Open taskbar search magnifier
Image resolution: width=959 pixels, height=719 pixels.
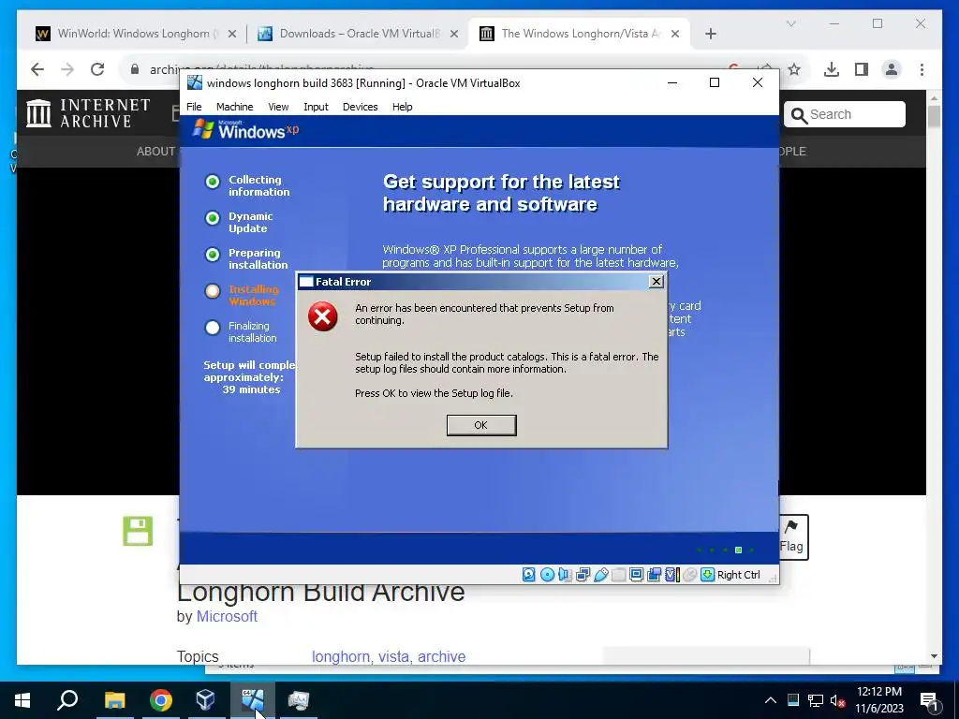[67, 700]
